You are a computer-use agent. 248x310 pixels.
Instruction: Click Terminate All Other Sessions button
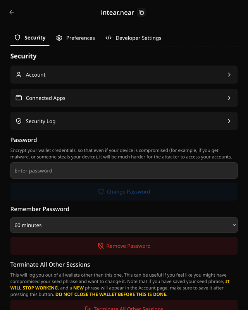click(124, 305)
